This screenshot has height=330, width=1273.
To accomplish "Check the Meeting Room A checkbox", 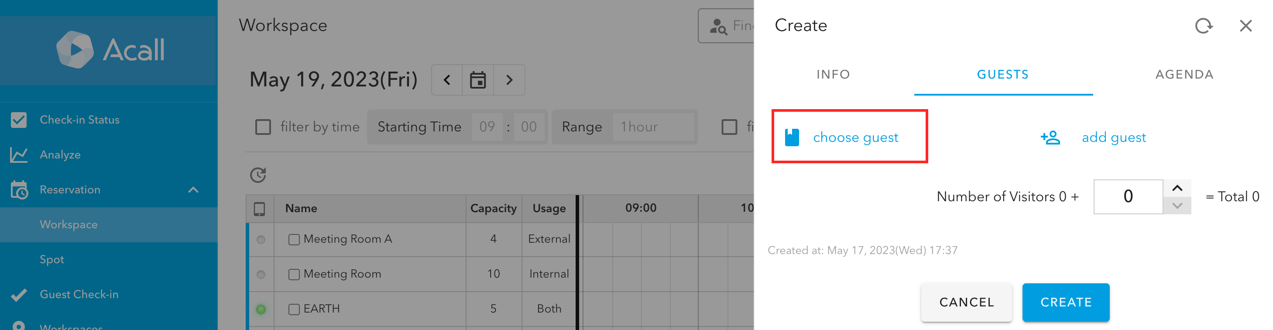I will point(294,240).
